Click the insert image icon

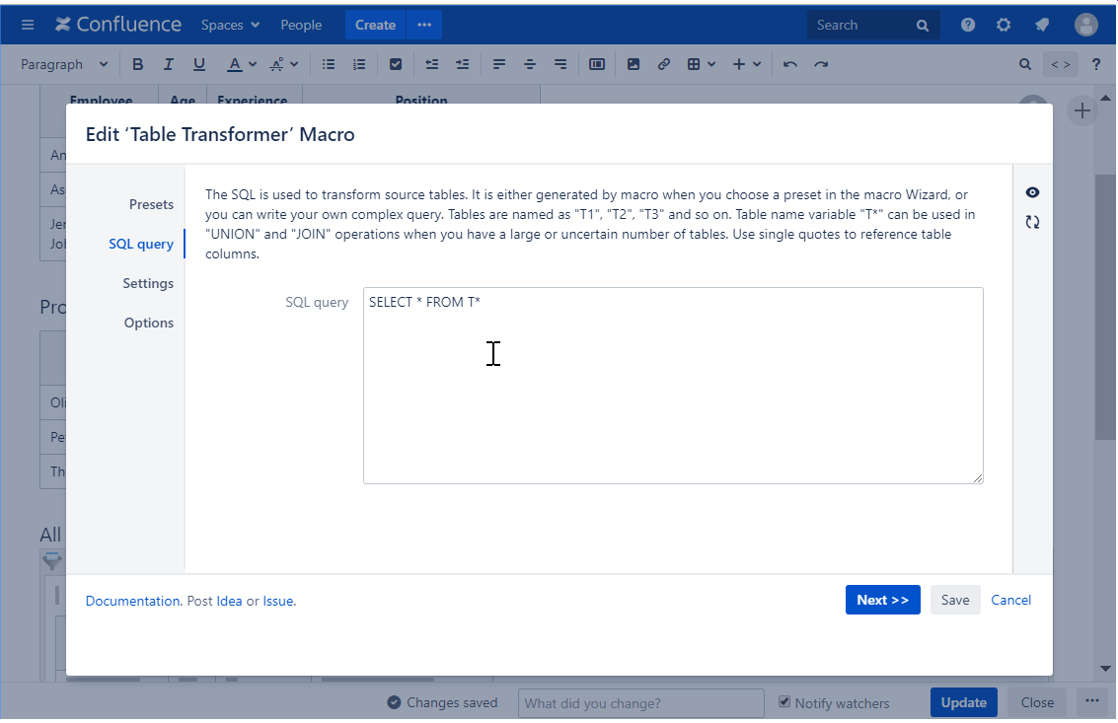[x=634, y=64]
